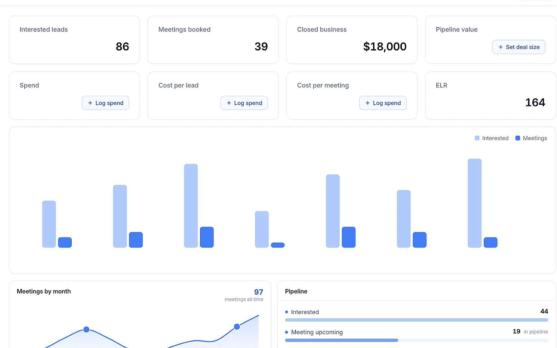Click the "Meetings booked" card title
This screenshot has height=348, width=557.
[x=184, y=30]
